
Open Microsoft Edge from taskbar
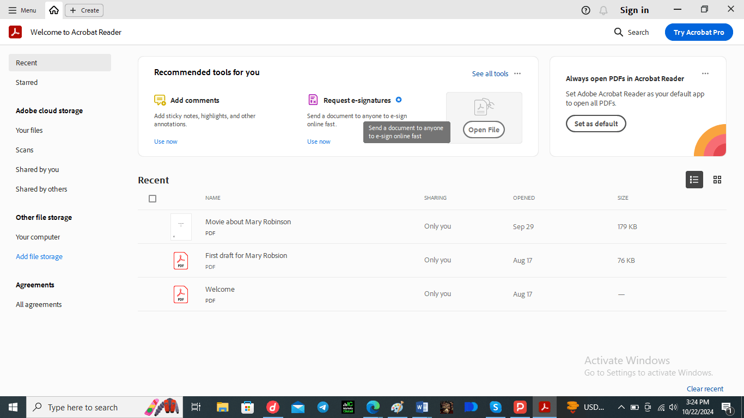coord(373,407)
